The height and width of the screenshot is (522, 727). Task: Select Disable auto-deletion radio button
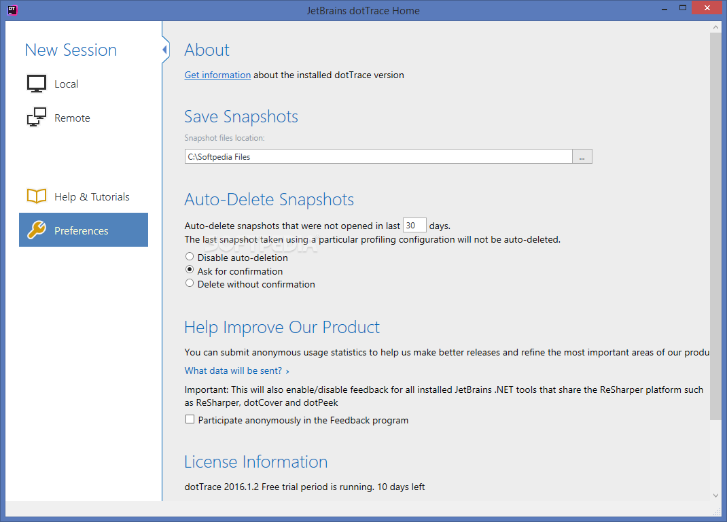click(x=190, y=257)
